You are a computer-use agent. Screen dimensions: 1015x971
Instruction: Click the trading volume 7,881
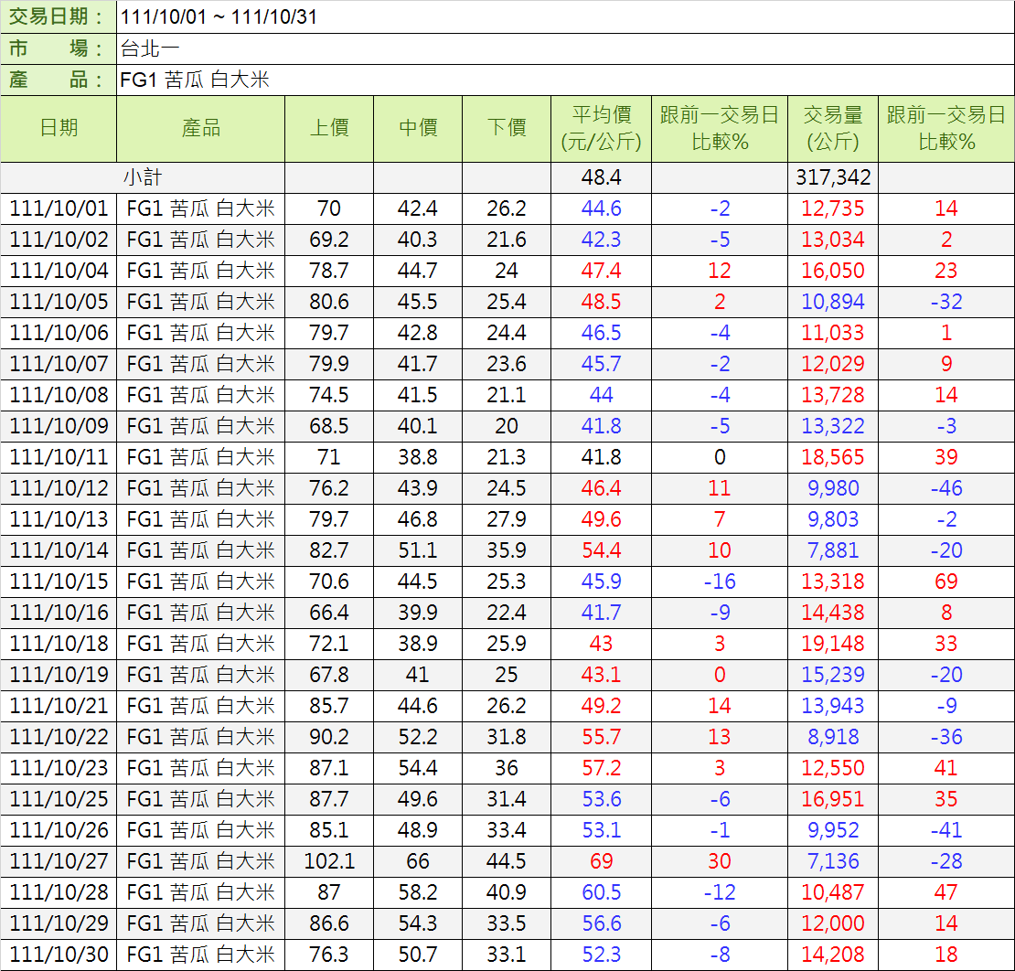click(832, 550)
